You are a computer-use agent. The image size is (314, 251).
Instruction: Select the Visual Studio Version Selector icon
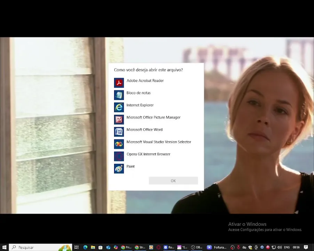click(x=119, y=144)
